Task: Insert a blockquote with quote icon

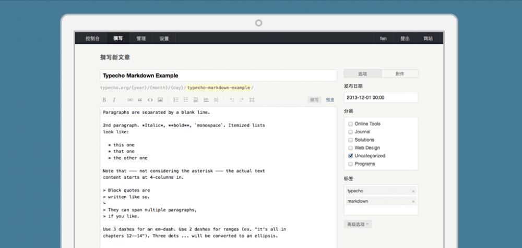Action: [x=140, y=100]
